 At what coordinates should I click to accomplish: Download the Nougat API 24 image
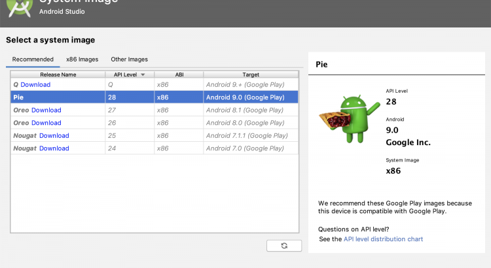click(54, 148)
